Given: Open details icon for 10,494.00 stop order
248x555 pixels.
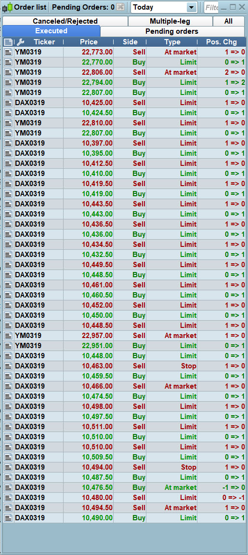Looking at the screenshot, I should 8,467.
